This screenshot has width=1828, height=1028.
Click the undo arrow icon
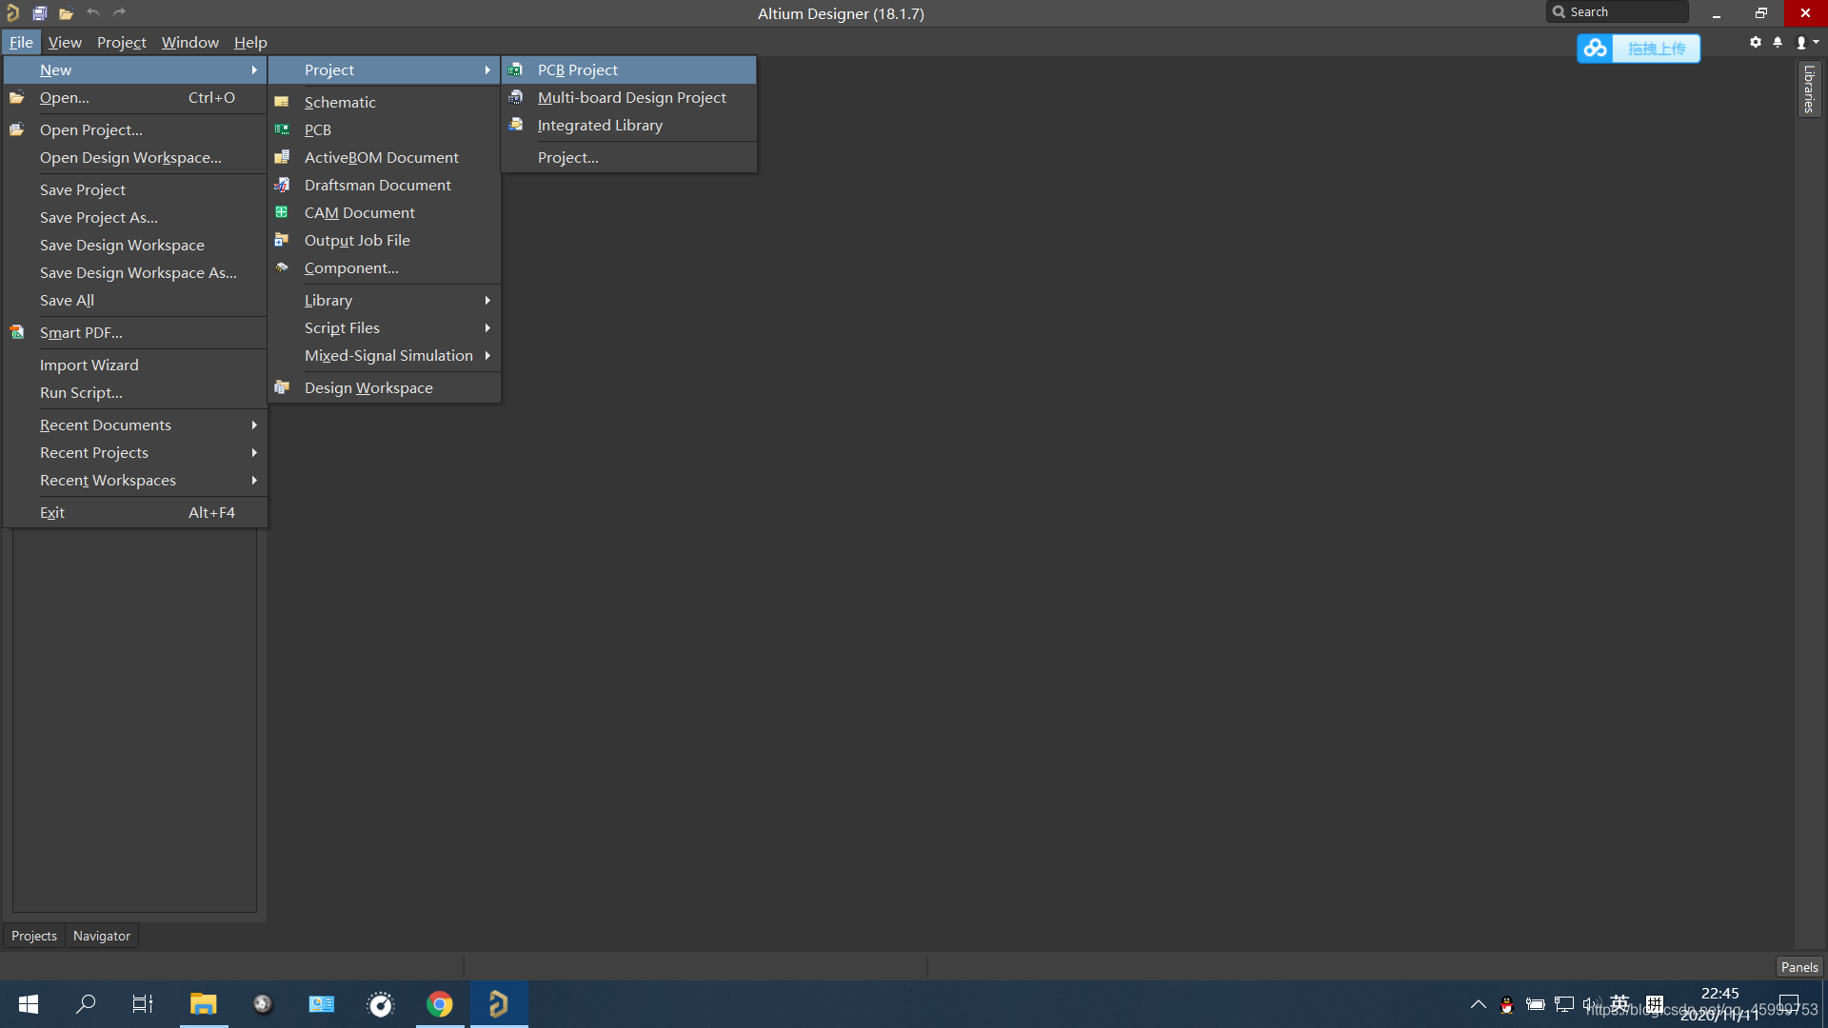pyautogui.click(x=92, y=12)
